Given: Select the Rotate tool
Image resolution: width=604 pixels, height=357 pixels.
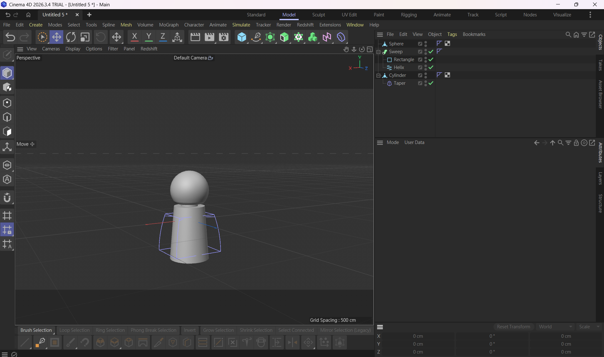Looking at the screenshot, I should point(71,37).
